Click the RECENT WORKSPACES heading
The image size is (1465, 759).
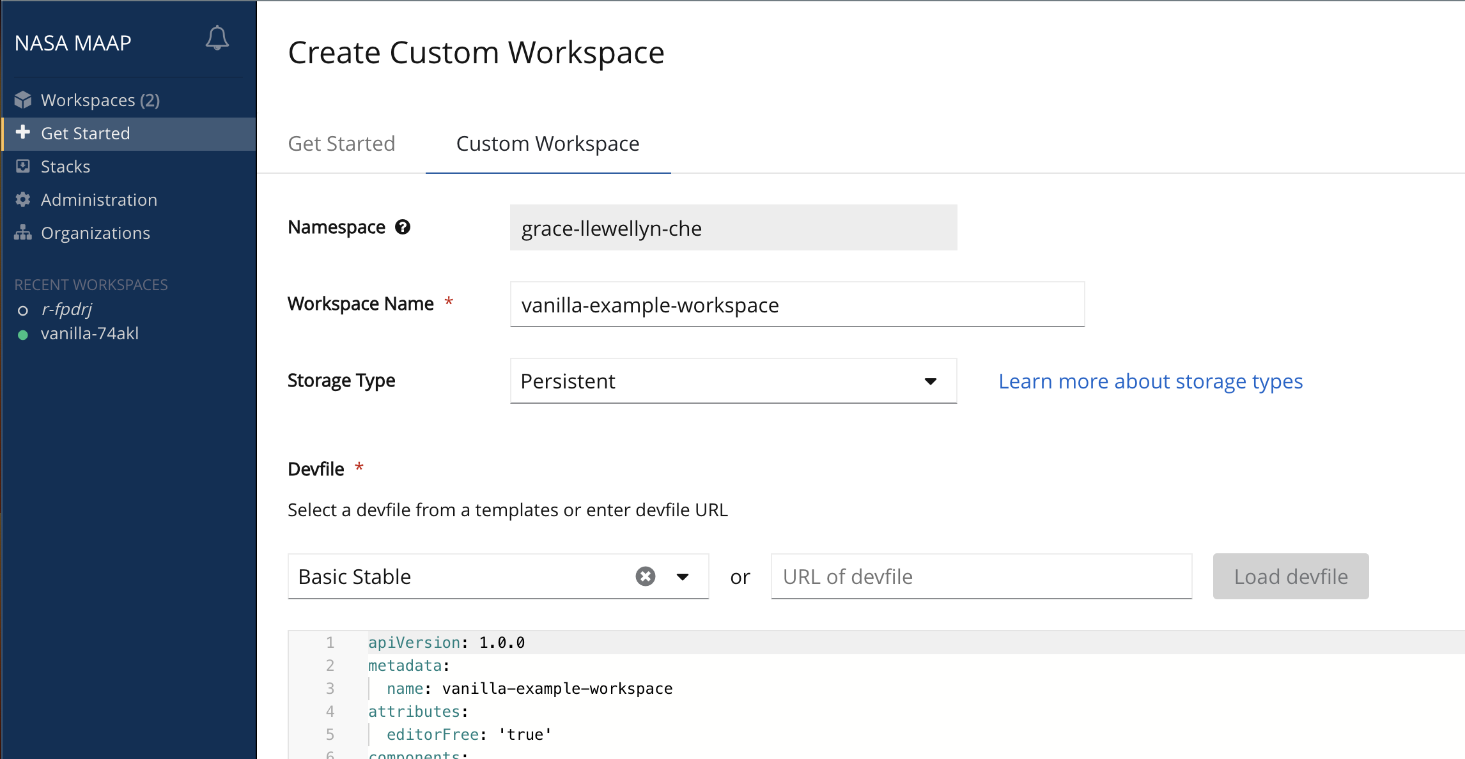point(91,285)
